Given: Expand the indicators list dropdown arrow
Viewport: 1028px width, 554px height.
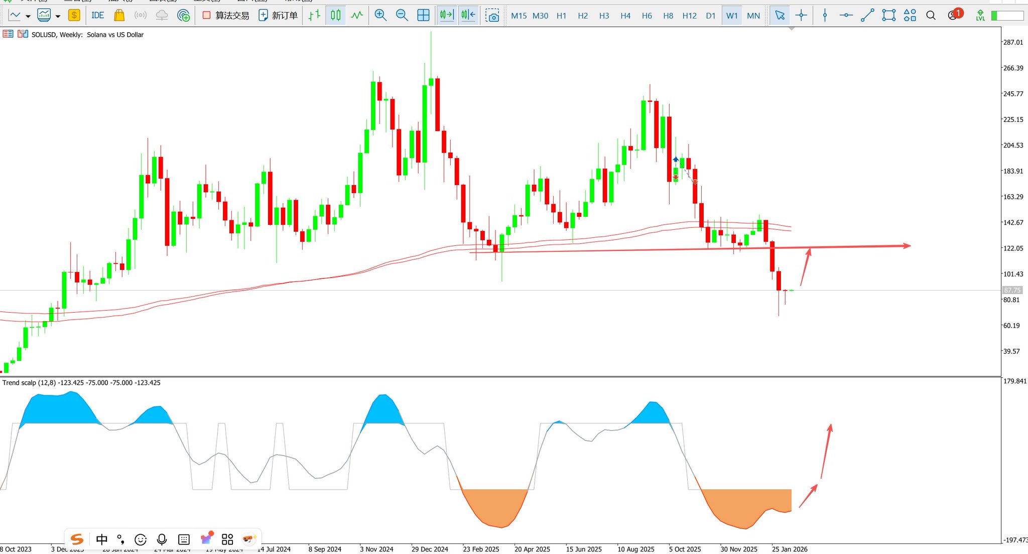Looking at the screenshot, I should coord(58,16).
